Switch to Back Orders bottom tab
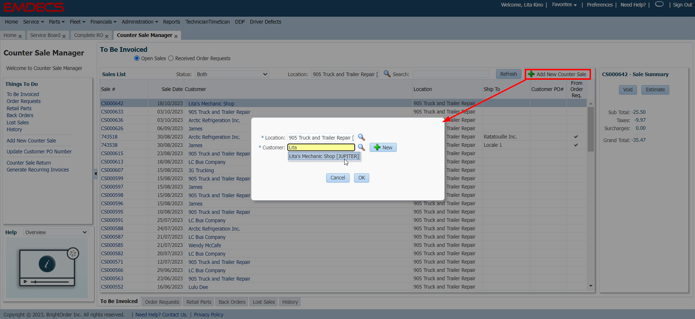The height and width of the screenshot is (319, 695). [232, 302]
